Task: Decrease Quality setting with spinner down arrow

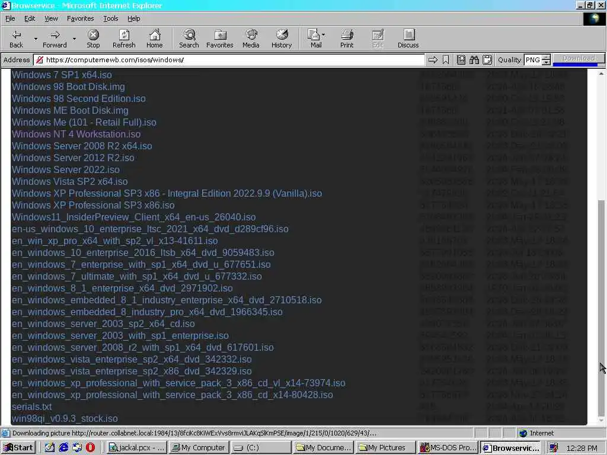Action: click(x=546, y=62)
